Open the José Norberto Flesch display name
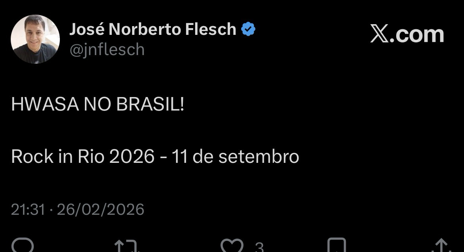 [153, 29]
